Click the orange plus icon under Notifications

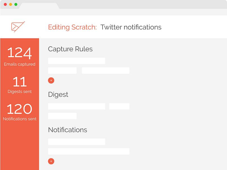point(51,161)
